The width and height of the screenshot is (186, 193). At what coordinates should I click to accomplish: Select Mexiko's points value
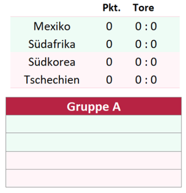pos(109,26)
